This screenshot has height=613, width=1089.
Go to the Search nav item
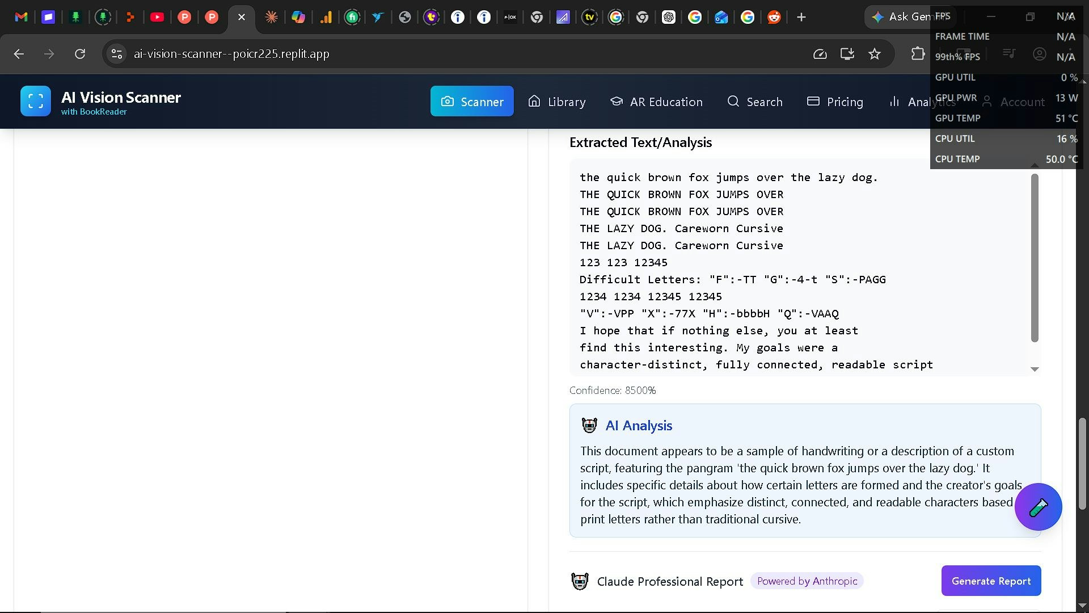pyautogui.click(x=755, y=102)
